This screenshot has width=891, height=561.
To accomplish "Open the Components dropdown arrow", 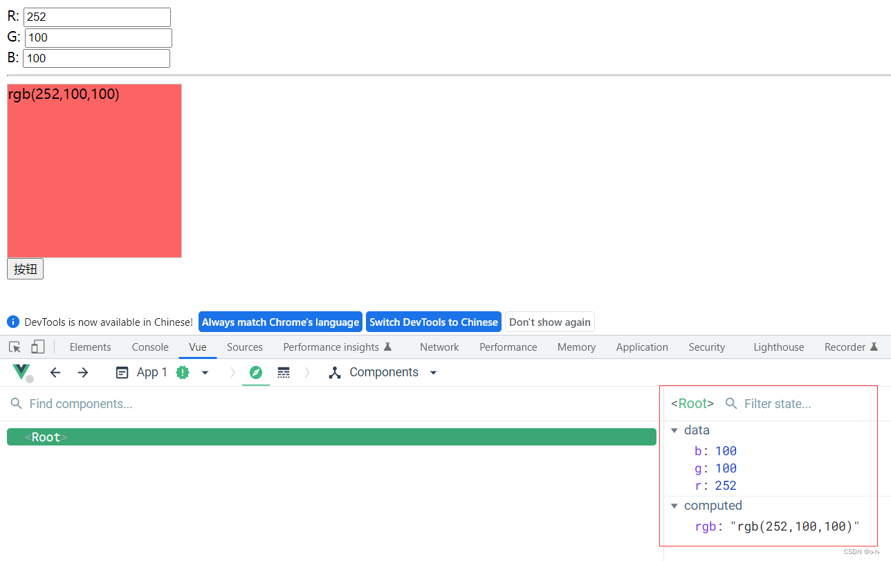I will (434, 373).
